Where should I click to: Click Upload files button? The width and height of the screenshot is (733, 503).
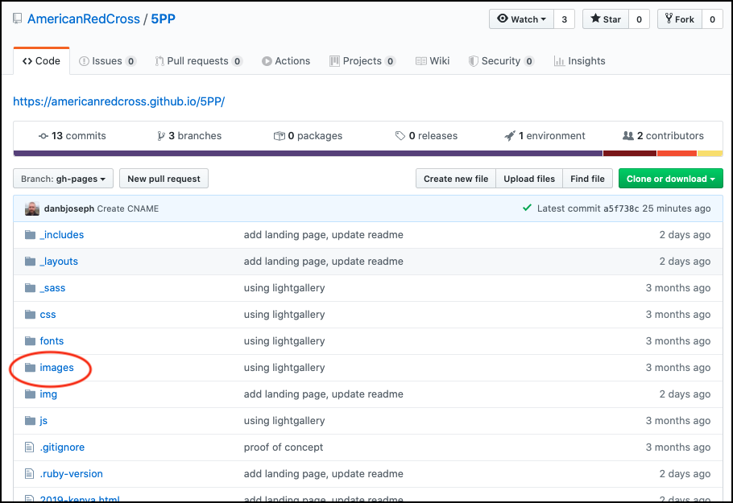529,179
